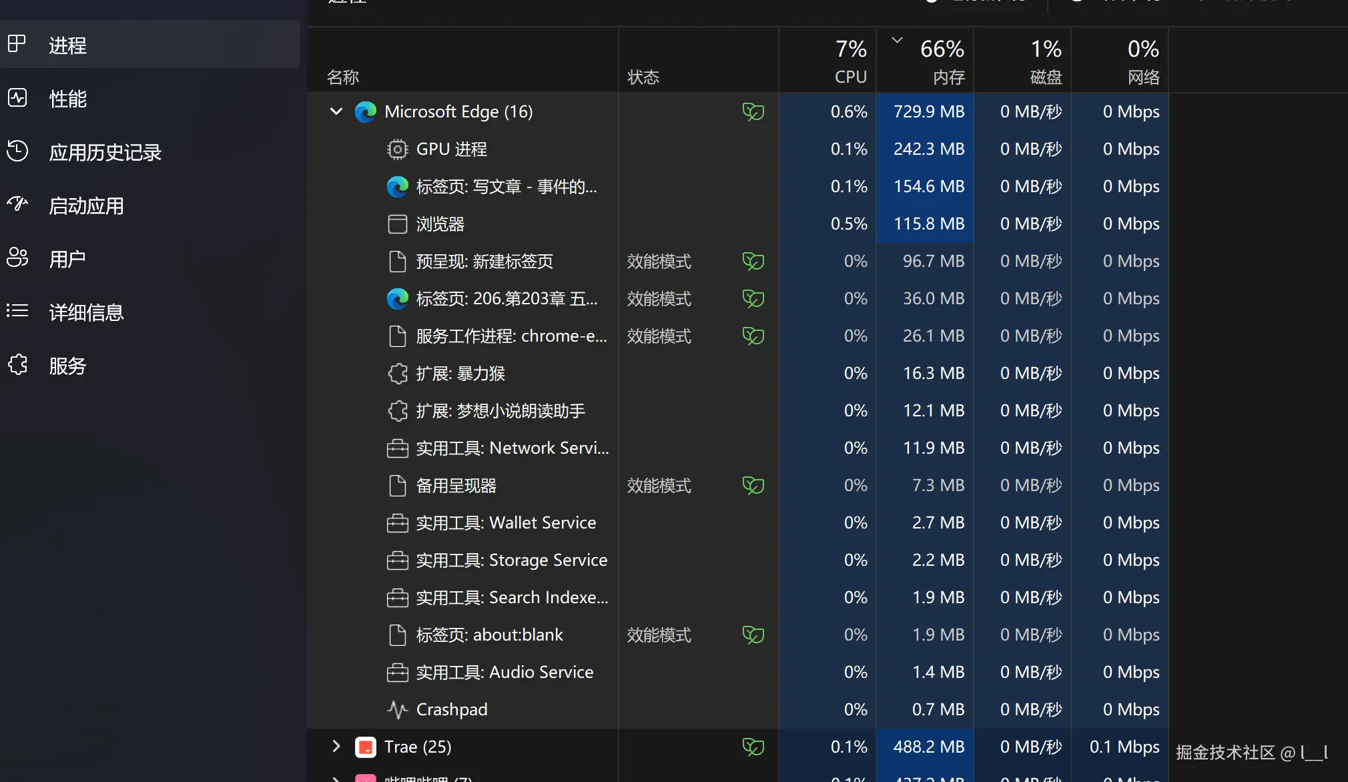Open 服务 (Services) via its sidebar icon
Screen dimensions: 1348x782
[x=18, y=365]
